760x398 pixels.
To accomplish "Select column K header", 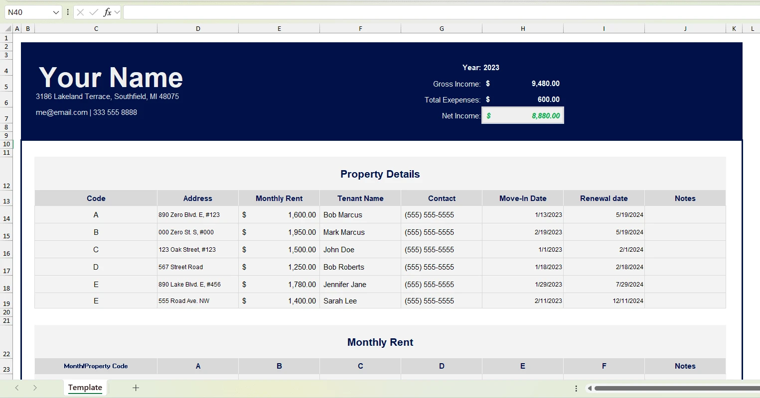I will pos(734,29).
